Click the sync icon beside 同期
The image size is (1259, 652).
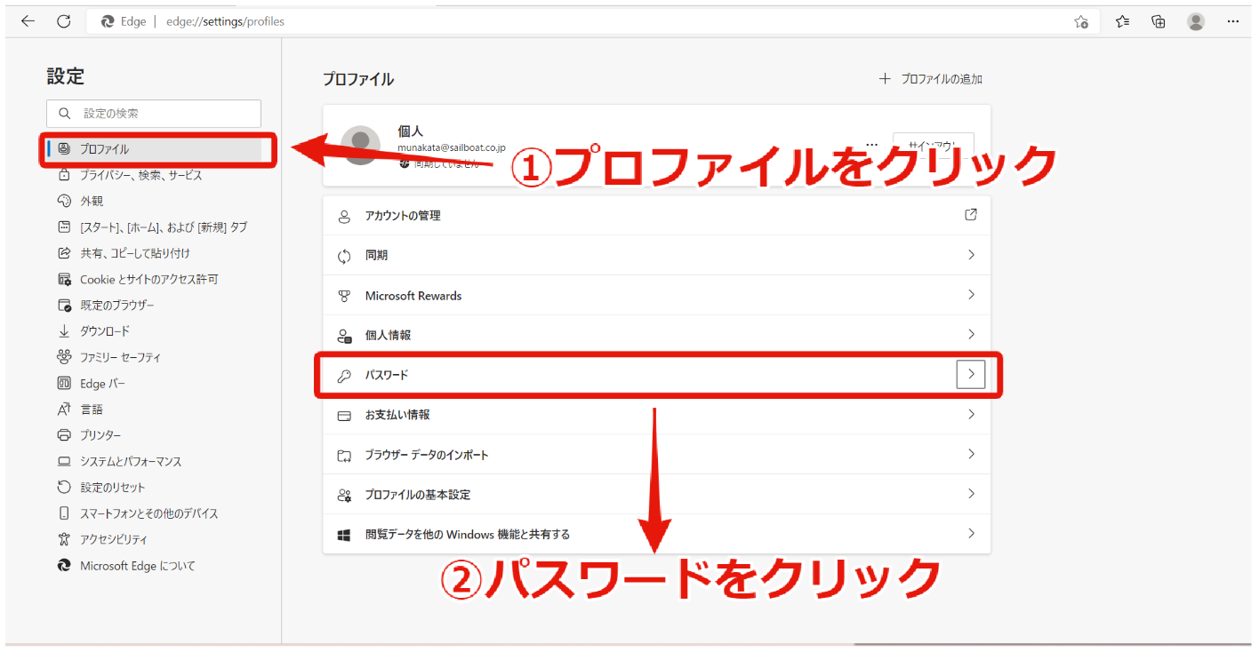tap(344, 256)
